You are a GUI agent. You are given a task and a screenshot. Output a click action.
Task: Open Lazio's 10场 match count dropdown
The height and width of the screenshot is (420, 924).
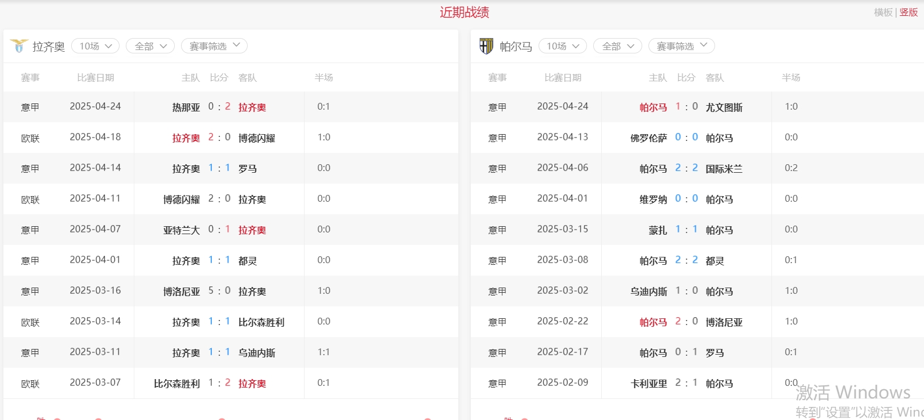coord(95,46)
